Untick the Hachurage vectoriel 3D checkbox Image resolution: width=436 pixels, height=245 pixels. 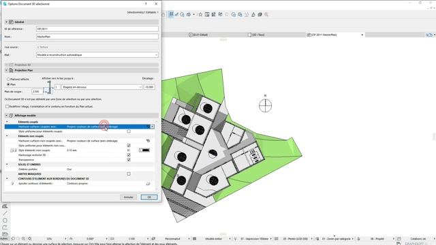coord(129,155)
